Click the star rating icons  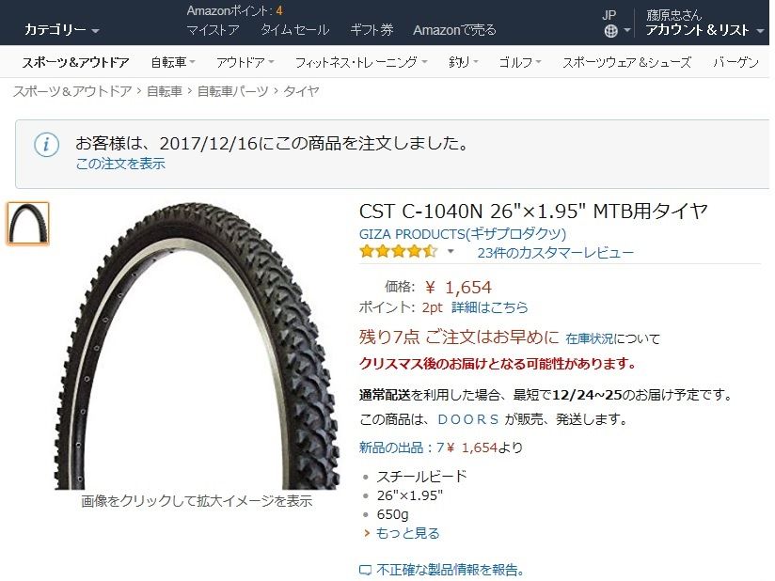[x=399, y=252]
